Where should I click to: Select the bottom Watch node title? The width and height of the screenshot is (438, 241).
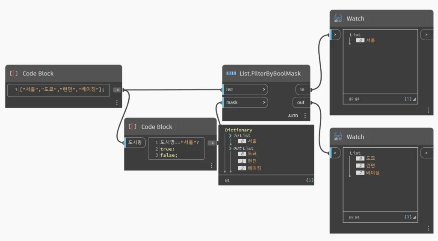coord(355,137)
